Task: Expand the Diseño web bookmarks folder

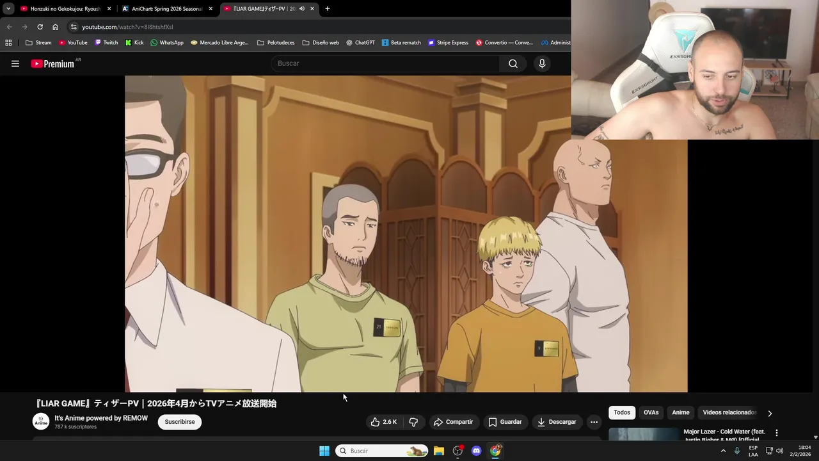Action: [321, 43]
